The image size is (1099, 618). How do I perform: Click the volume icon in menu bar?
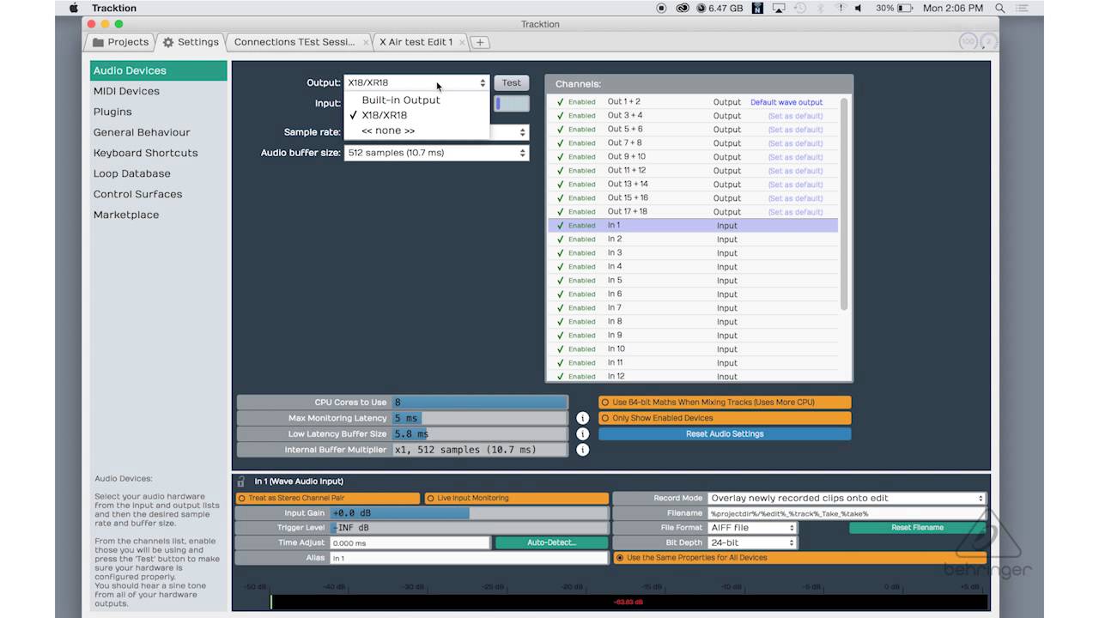[x=858, y=8]
